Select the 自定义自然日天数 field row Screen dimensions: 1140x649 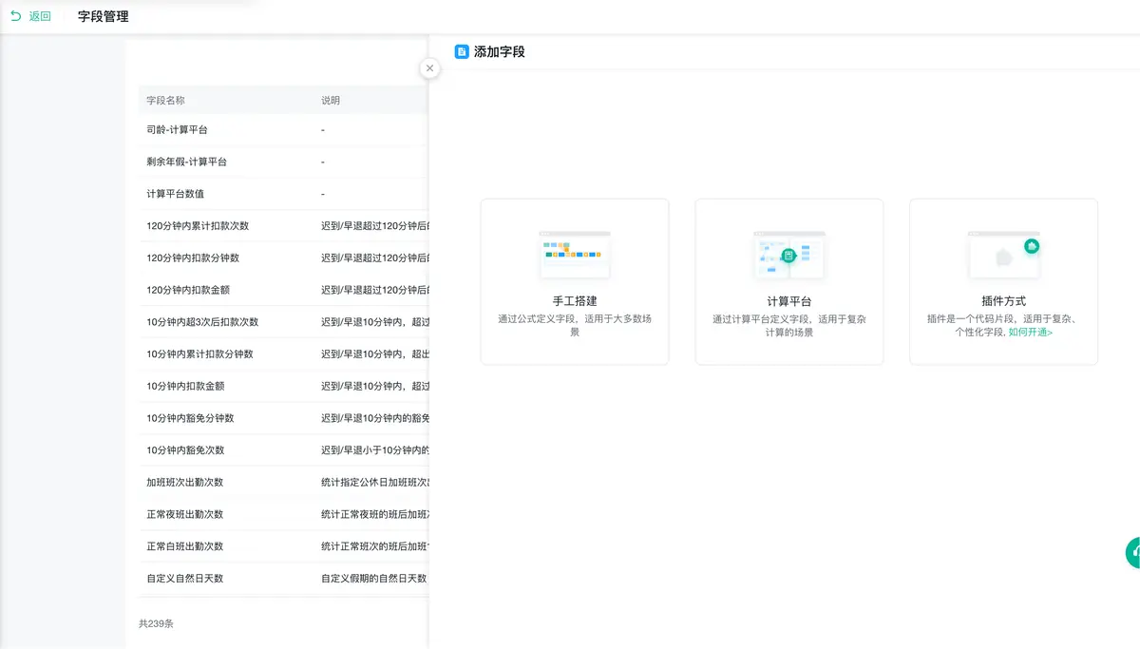(185, 579)
